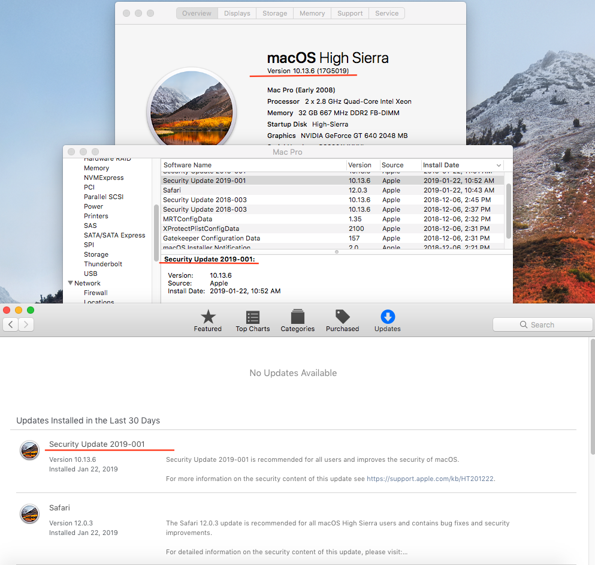
Task: Select SATA/SATA Express in sidebar
Action: [x=114, y=235]
